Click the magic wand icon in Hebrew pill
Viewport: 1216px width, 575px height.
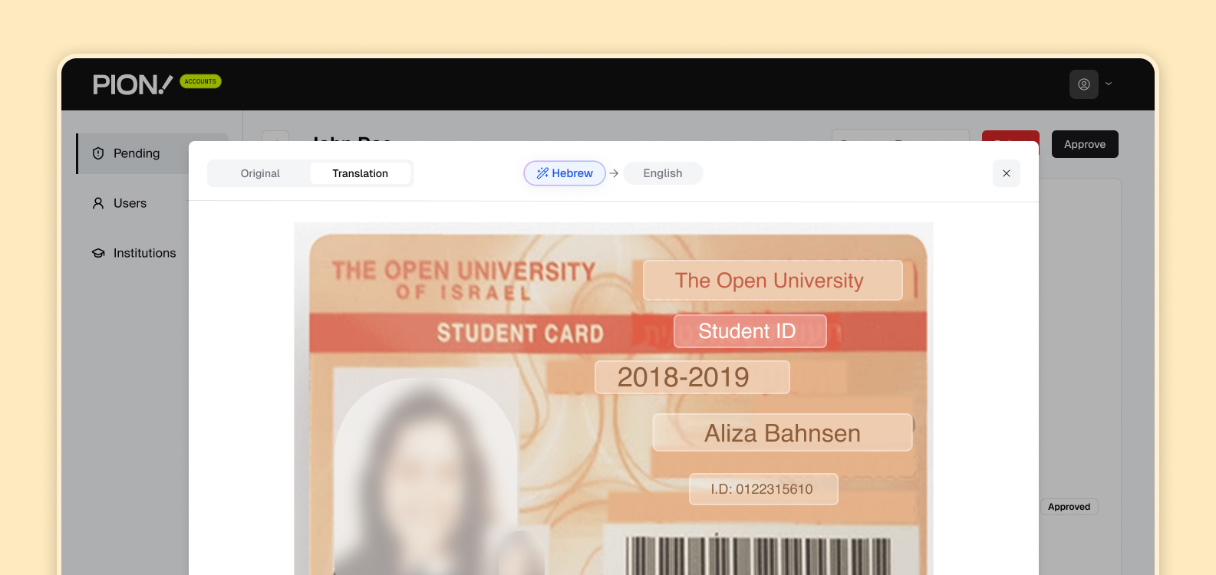point(542,173)
